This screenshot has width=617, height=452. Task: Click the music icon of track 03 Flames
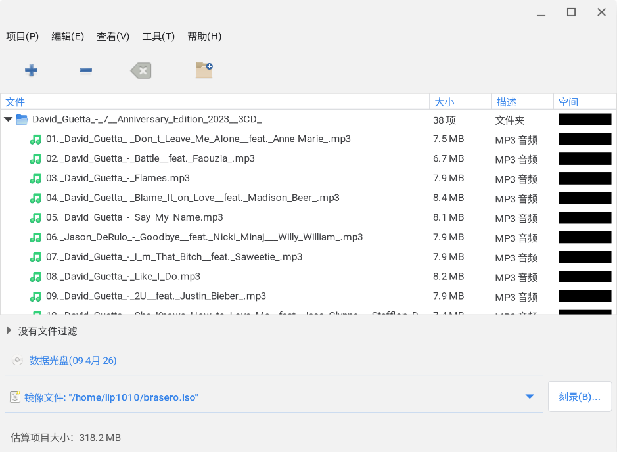point(35,179)
